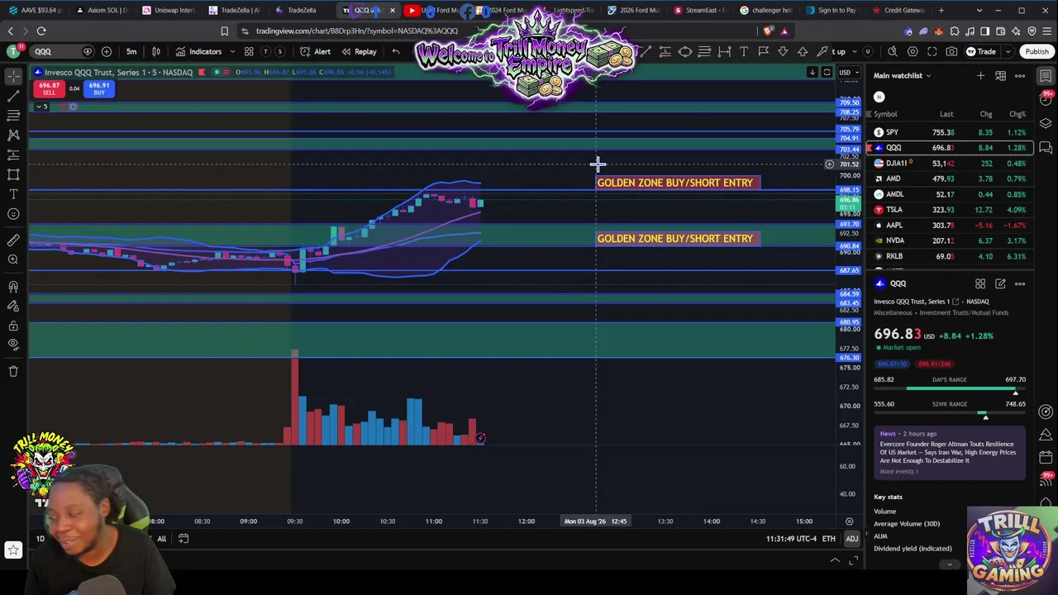Select the ruler measure tool
Image resolution: width=1058 pixels, height=595 pixels.
13,240
